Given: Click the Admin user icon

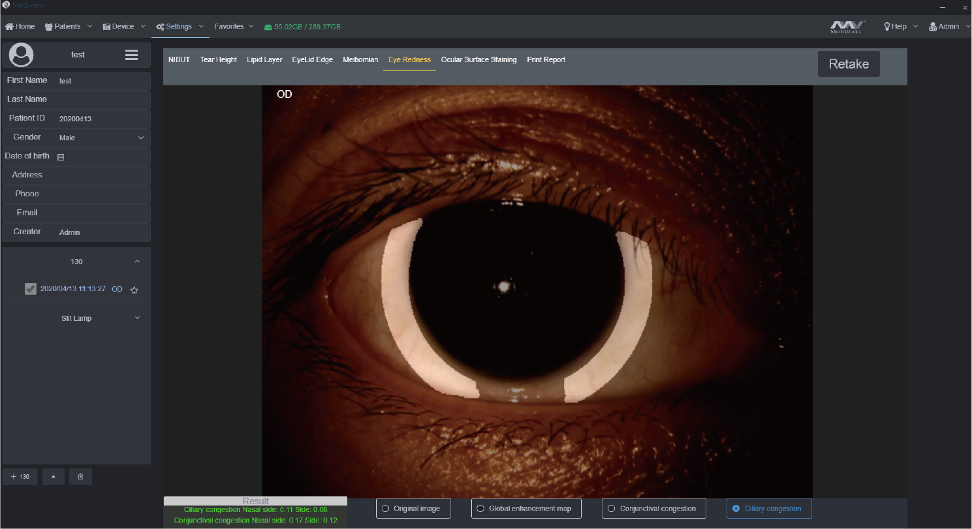Looking at the screenshot, I should (x=933, y=27).
